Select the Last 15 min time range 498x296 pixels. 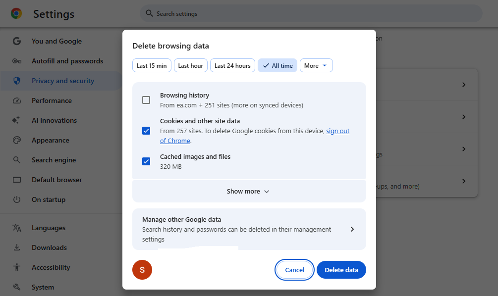click(x=152, y=66)
